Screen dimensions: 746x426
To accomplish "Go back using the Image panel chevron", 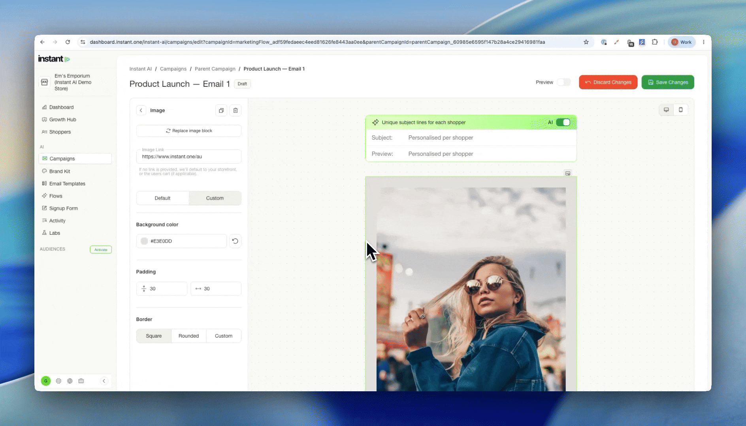I will (x=141, y=110).
